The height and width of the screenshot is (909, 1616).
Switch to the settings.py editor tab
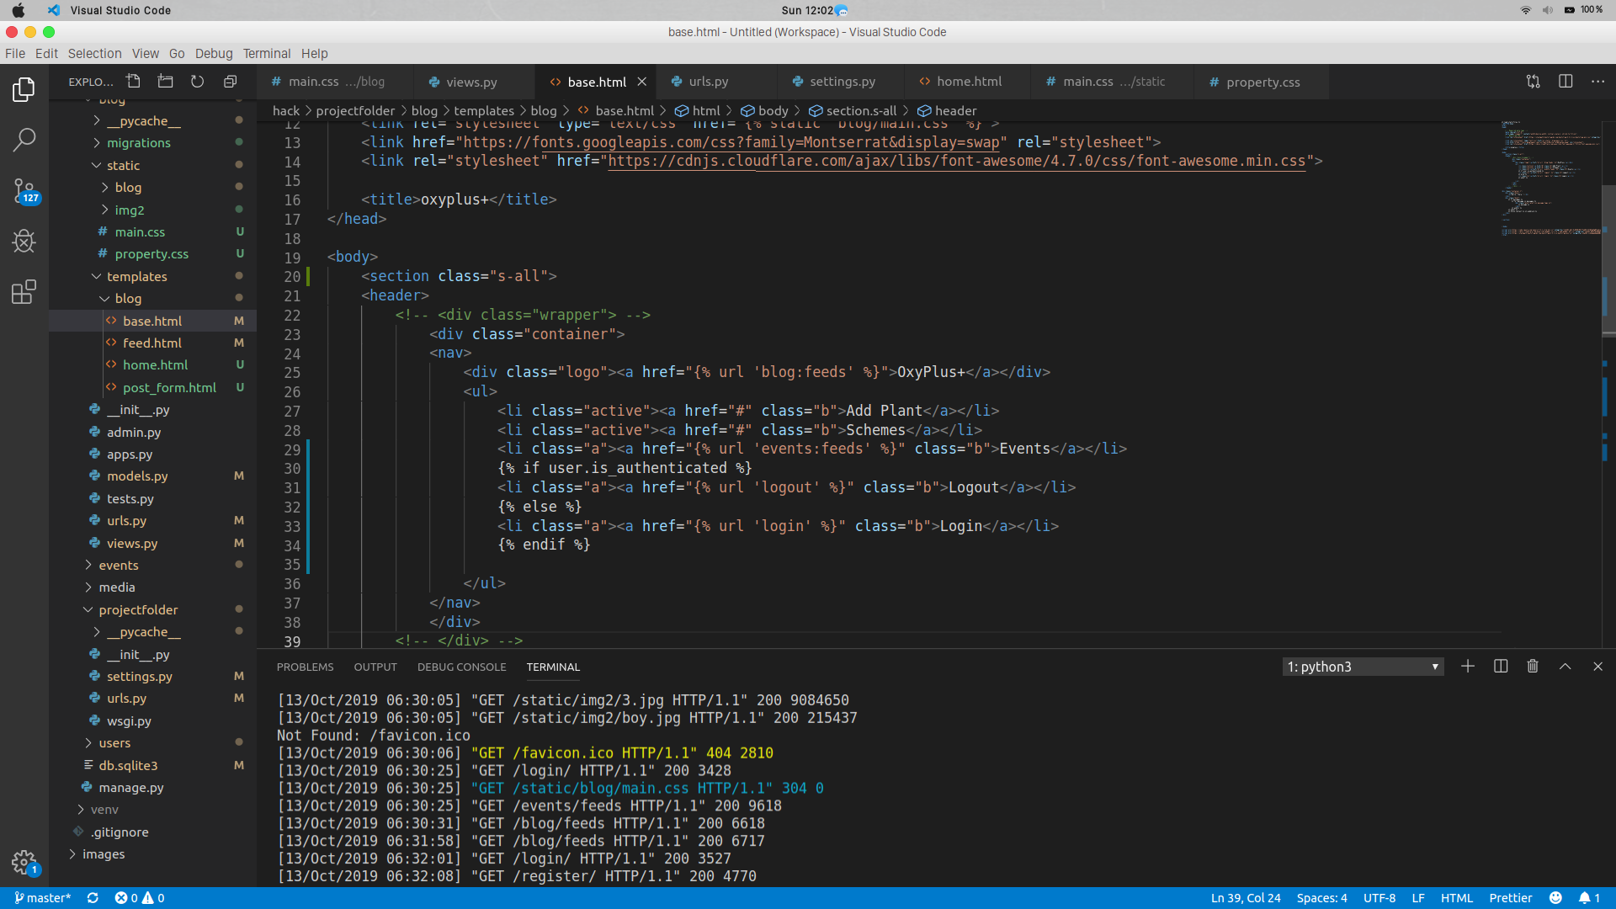[x=842, y=82]
